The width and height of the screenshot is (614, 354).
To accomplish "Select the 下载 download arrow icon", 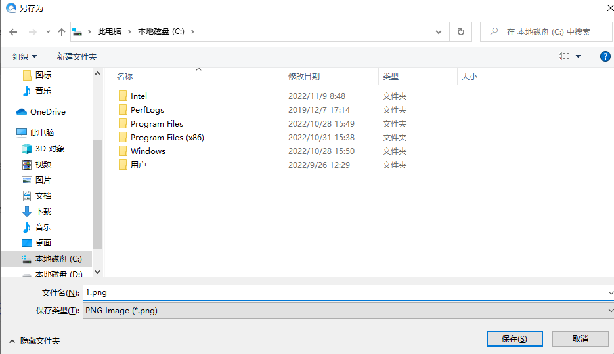I will (27, 212).
